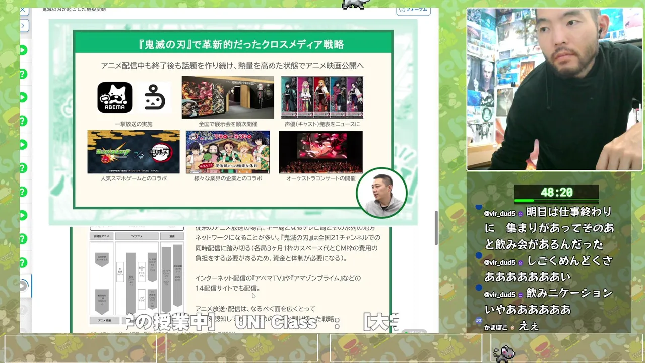Click the ABEMA app logo on the slide
Image resolution: width=645 pixels, height=363 pixels.
click(x=115, y=97)
